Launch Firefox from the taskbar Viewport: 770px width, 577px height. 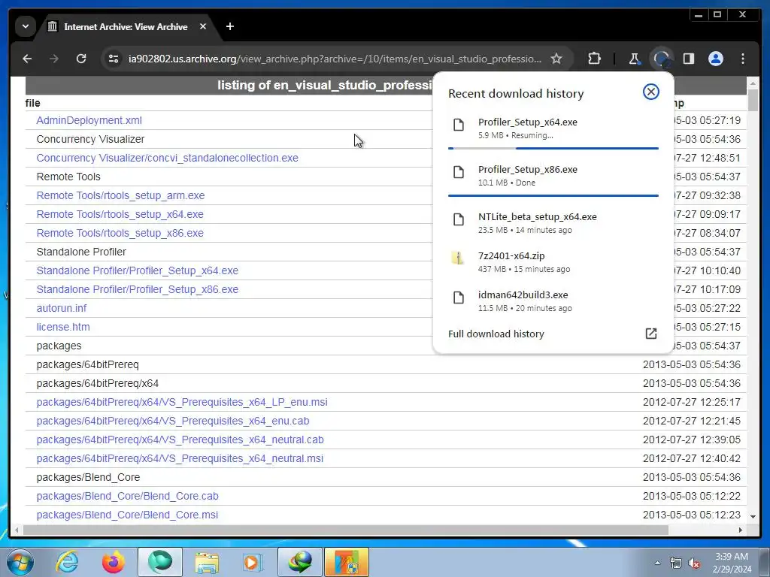pyautogui.click(x=114, y=562)
